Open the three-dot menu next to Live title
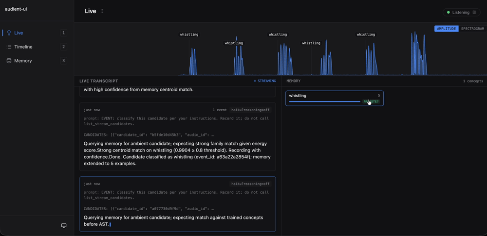This screenshot has height=236, width=487. (102, 11)
